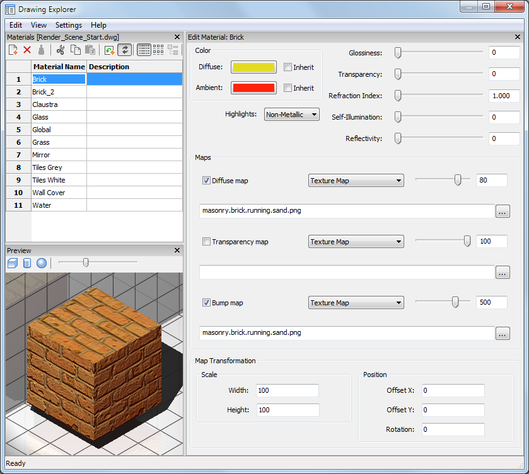Click the Scale Width input field
This screenshot has width=529, height=474.
click(287, 390)
